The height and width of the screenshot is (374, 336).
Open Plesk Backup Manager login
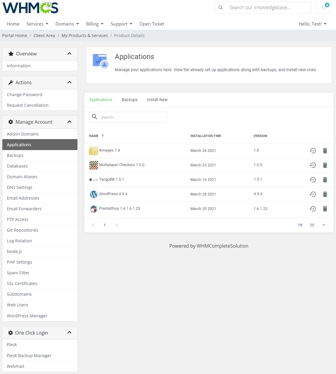click(40, 356)
